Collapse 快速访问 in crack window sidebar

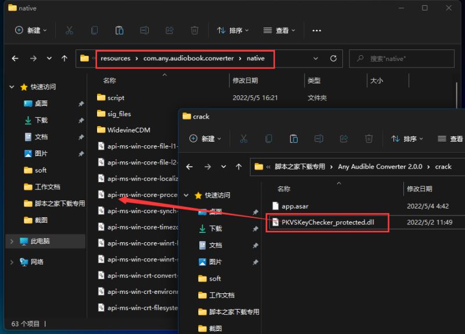(x=186, y=195)
